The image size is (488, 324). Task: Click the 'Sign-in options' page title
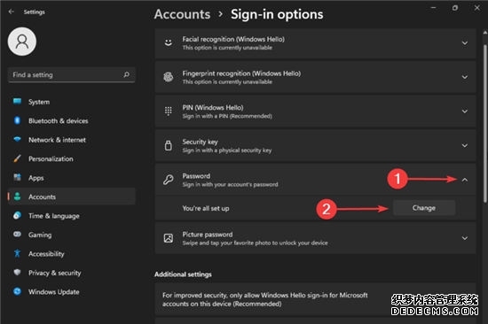277,14
